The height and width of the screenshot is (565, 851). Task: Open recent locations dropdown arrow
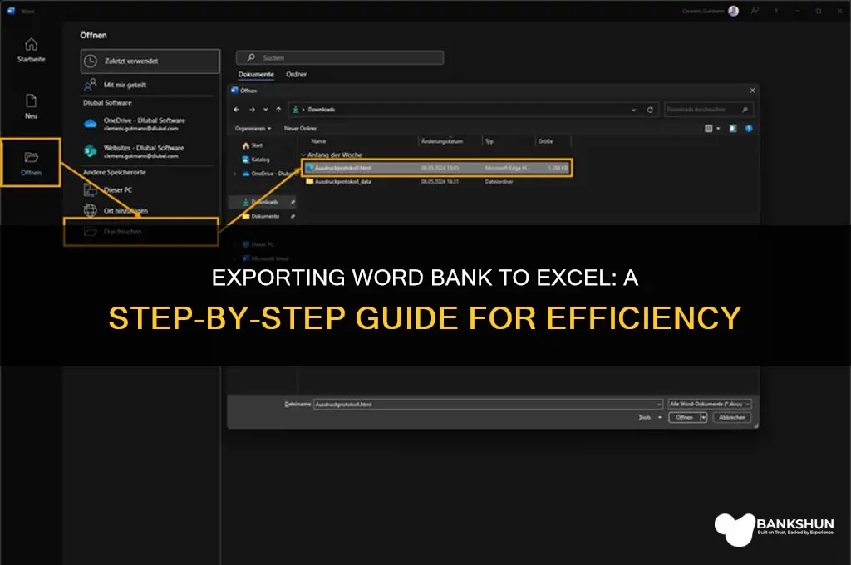click(265, 110)
